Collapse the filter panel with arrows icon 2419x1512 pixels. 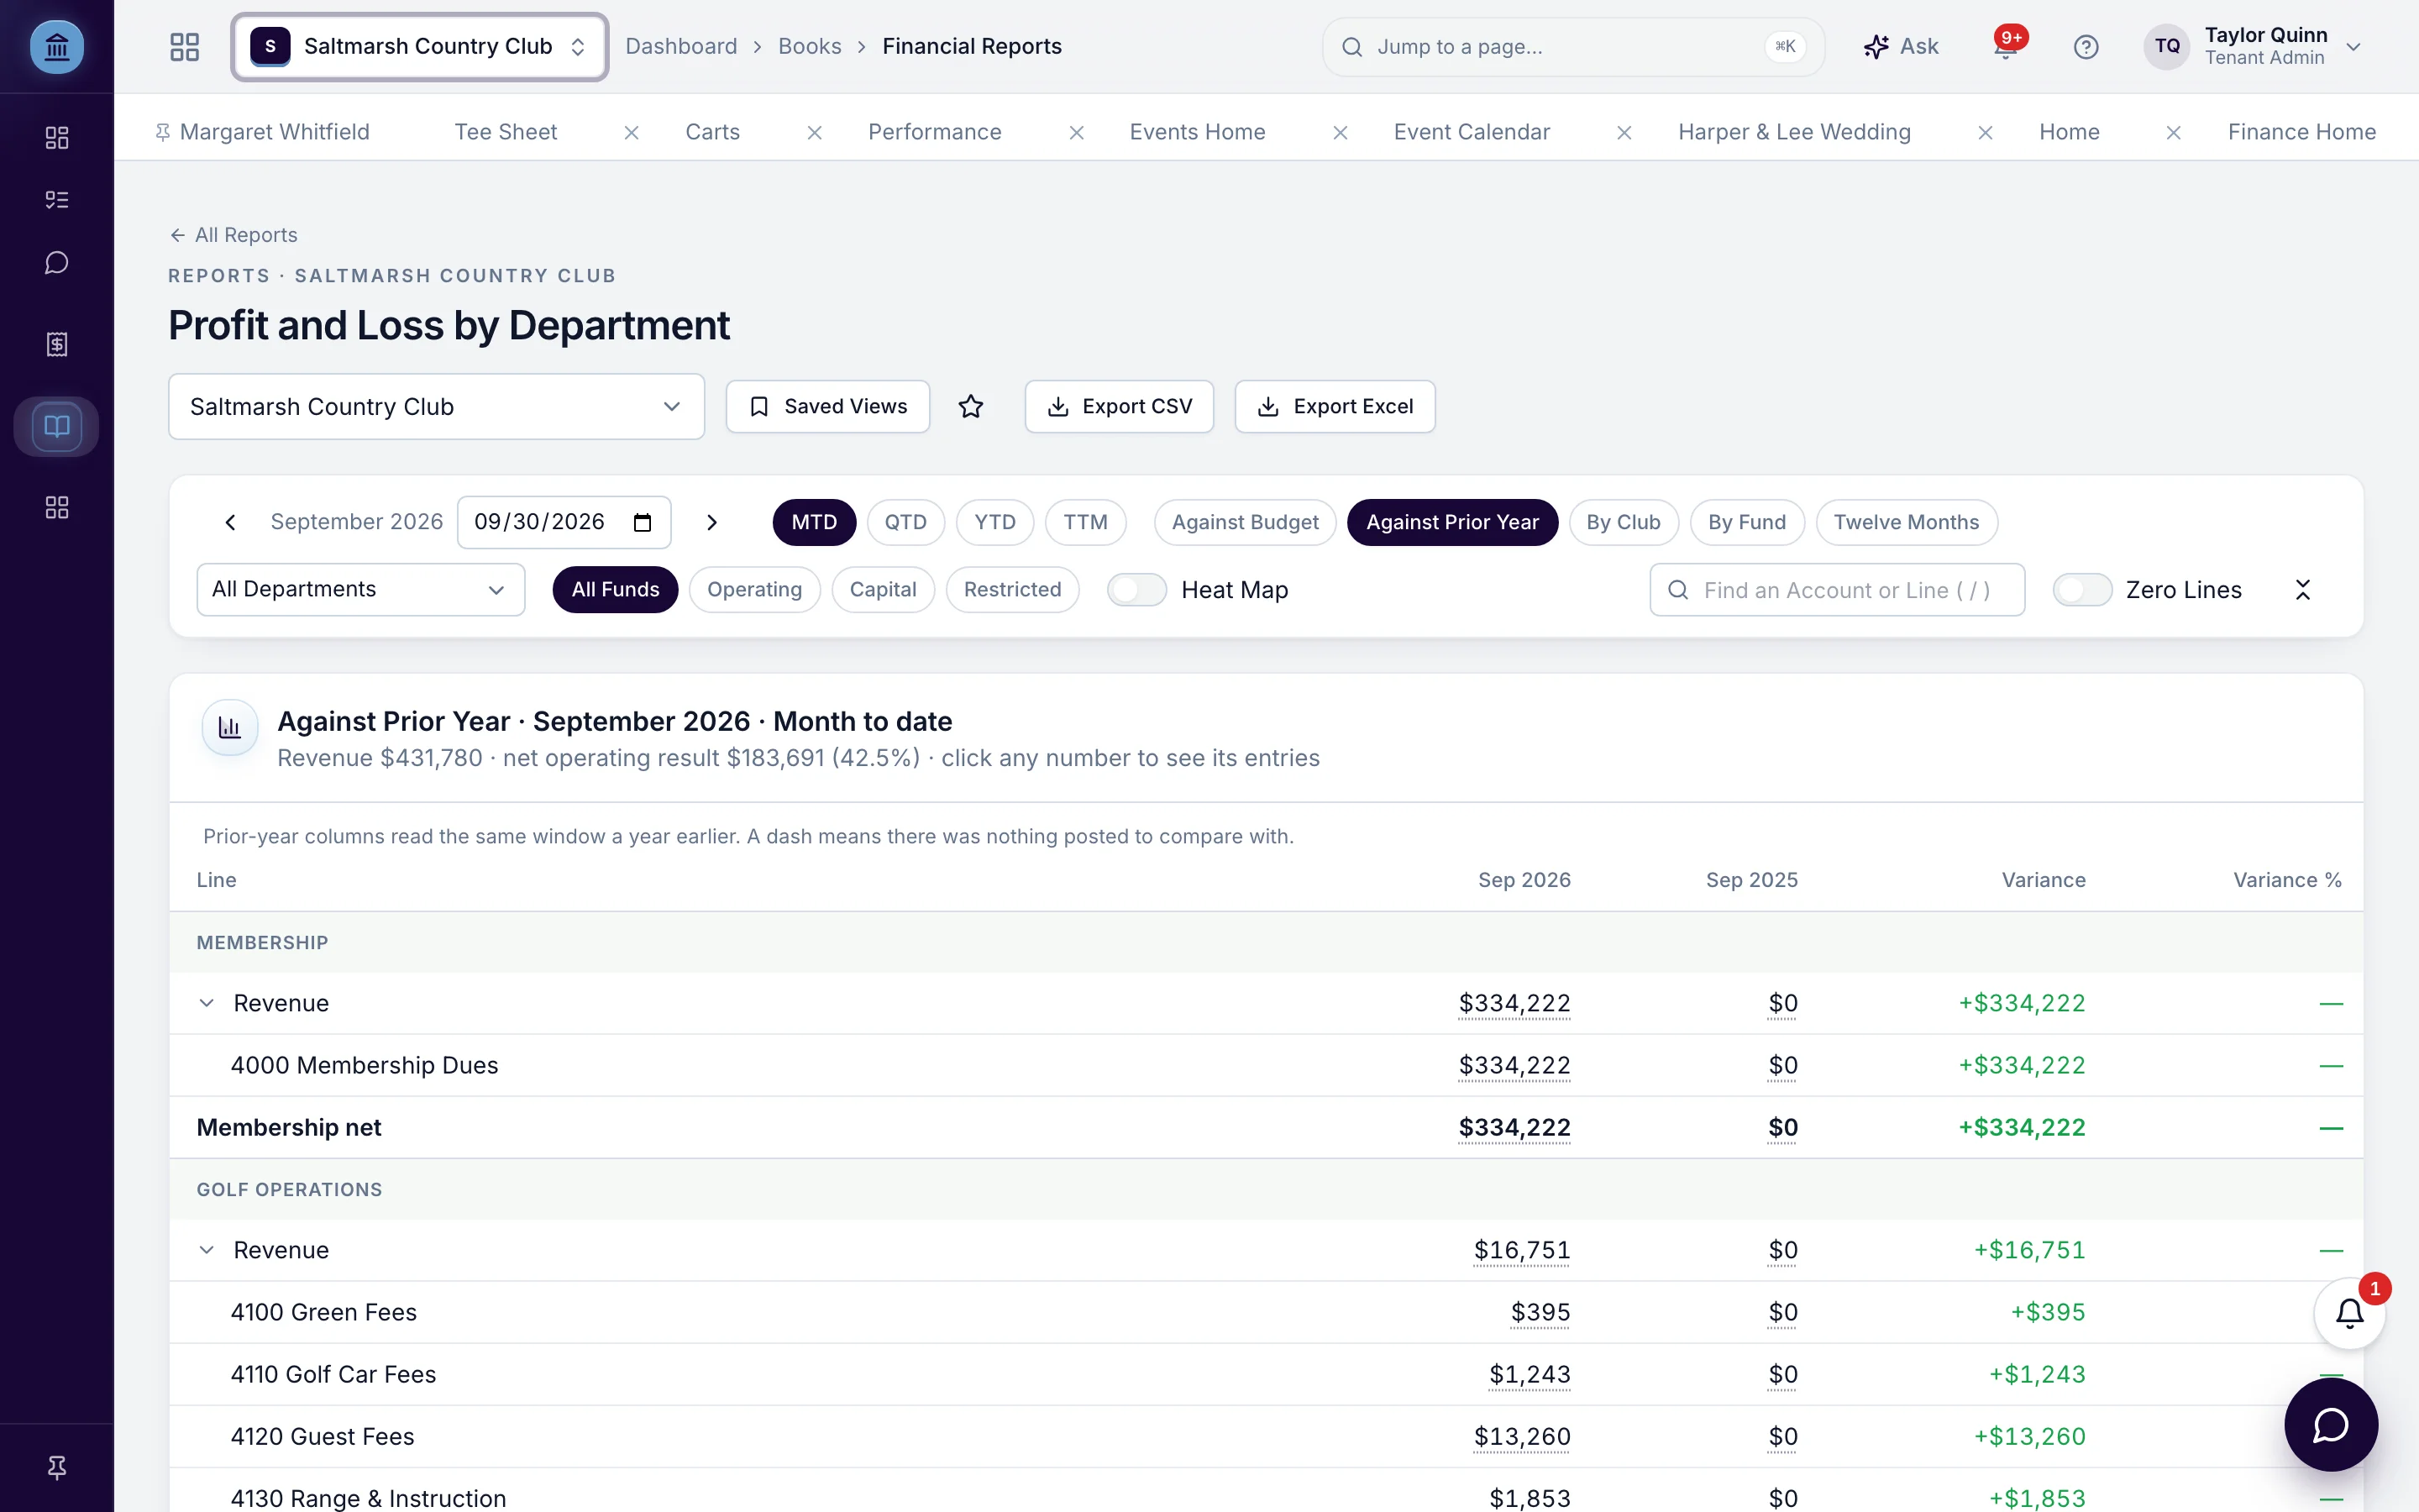tap(2302, 590)
